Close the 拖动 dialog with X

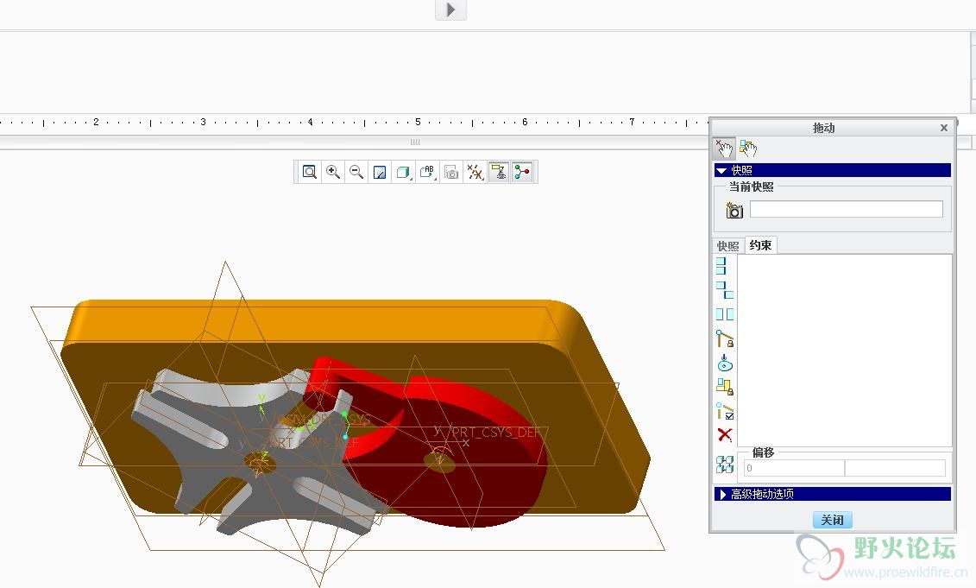click(943, 128)
